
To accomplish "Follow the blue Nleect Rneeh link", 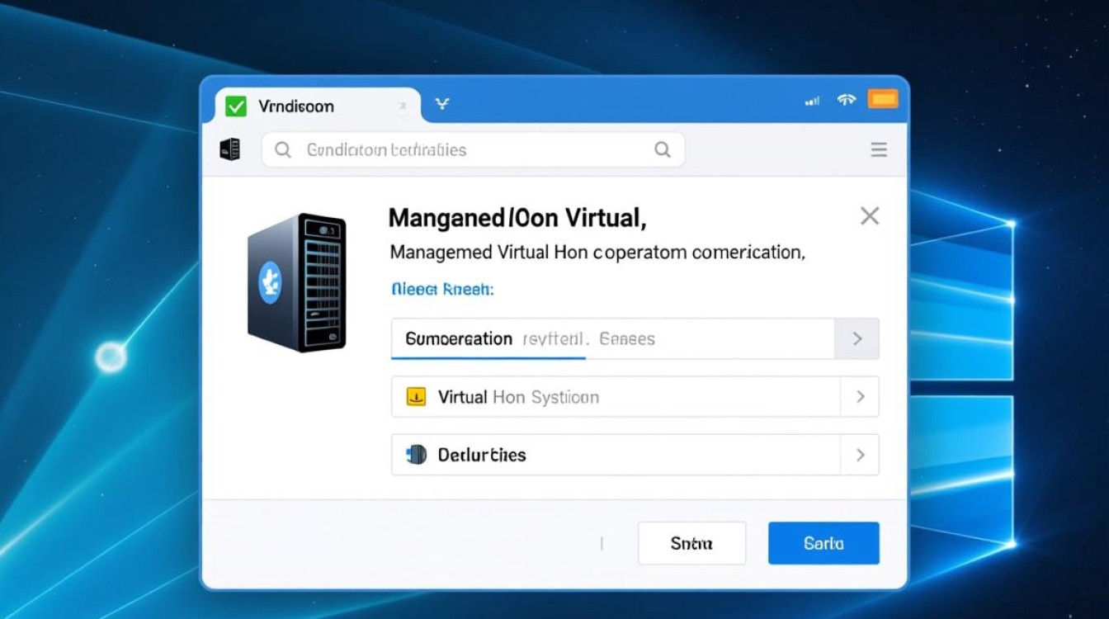I will point(441,289).
